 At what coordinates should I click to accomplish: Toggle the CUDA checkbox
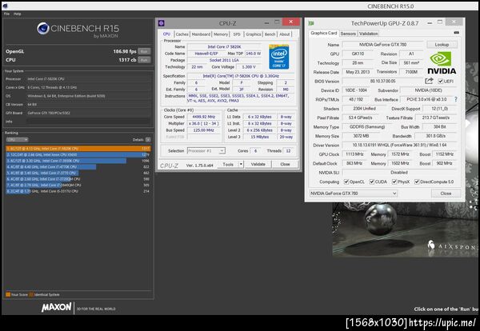tap(372, 181)
